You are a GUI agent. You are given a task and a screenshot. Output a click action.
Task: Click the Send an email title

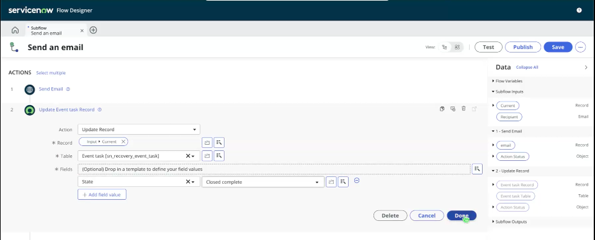[55, 47]
